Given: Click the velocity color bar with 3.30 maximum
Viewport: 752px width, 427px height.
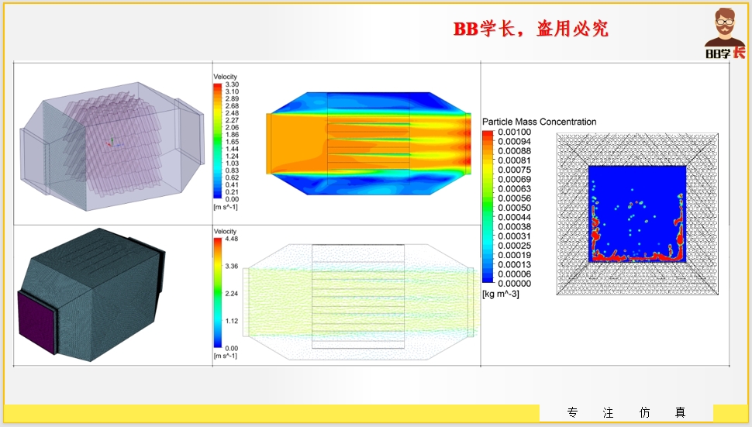Looking at the screenshot, I should tap(218, 140).
